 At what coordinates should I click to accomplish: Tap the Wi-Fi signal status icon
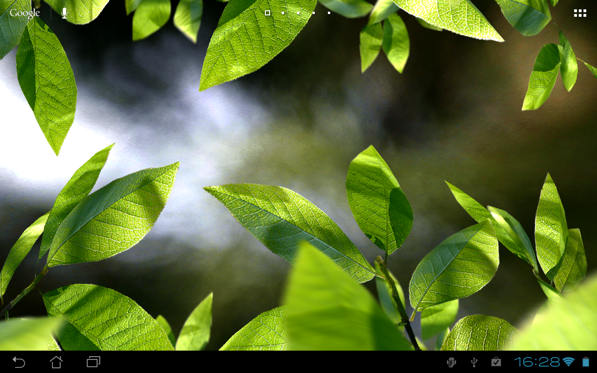pos(569,362)
